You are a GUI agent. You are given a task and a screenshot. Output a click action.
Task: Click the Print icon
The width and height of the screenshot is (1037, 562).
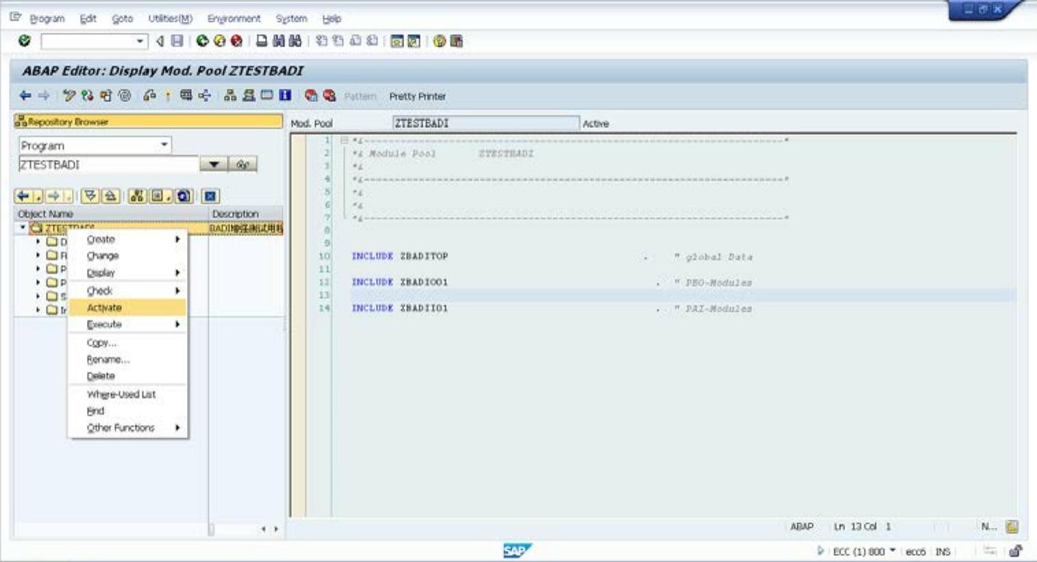tap(262, 41)
